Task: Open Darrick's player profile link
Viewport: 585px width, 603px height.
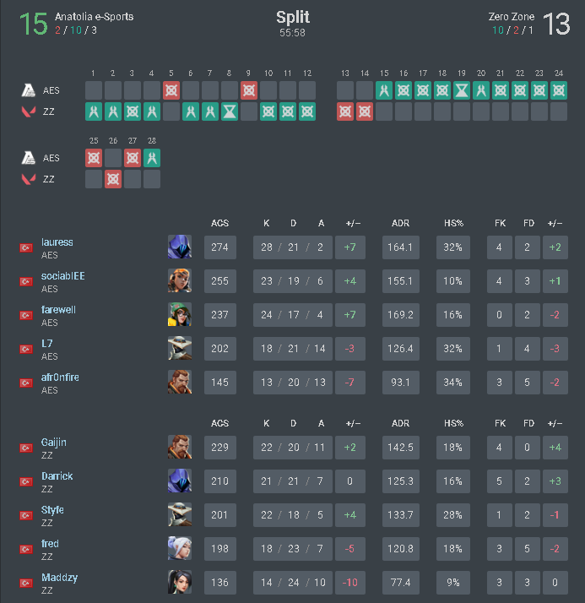Action: pyautogui.click(x=57, y=476)
